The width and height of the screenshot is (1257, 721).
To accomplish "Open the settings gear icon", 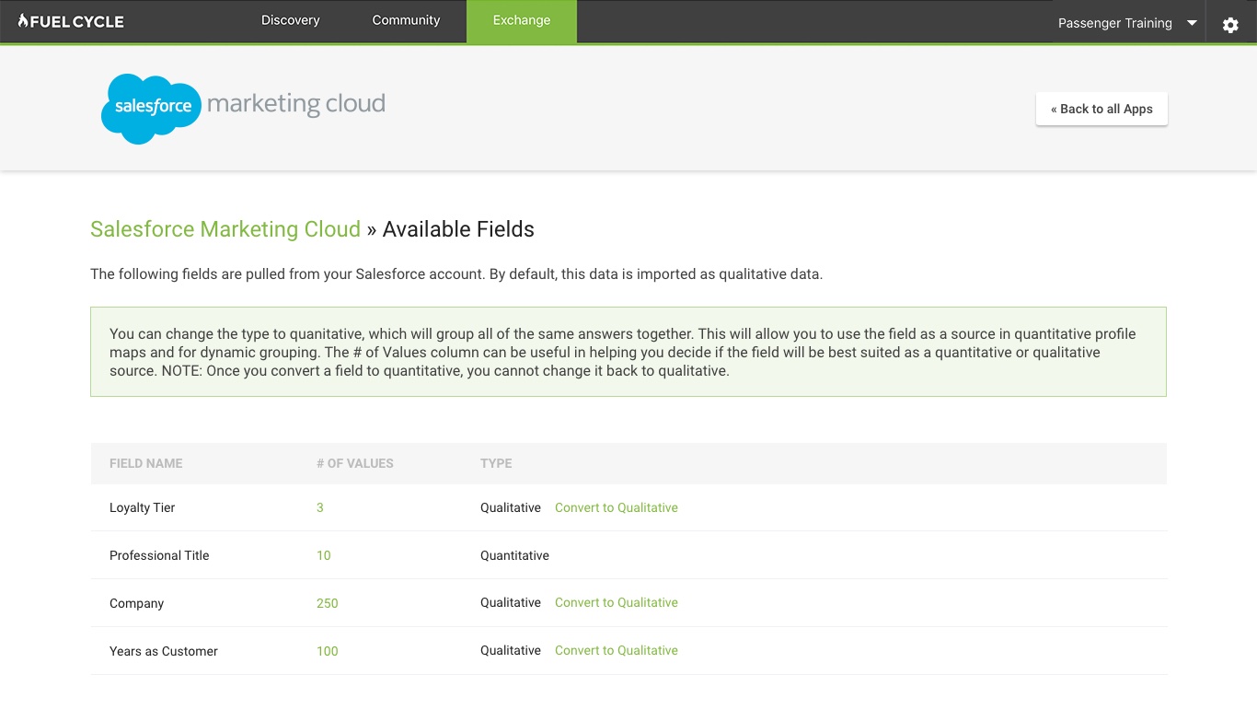I will coord(1230,25).
